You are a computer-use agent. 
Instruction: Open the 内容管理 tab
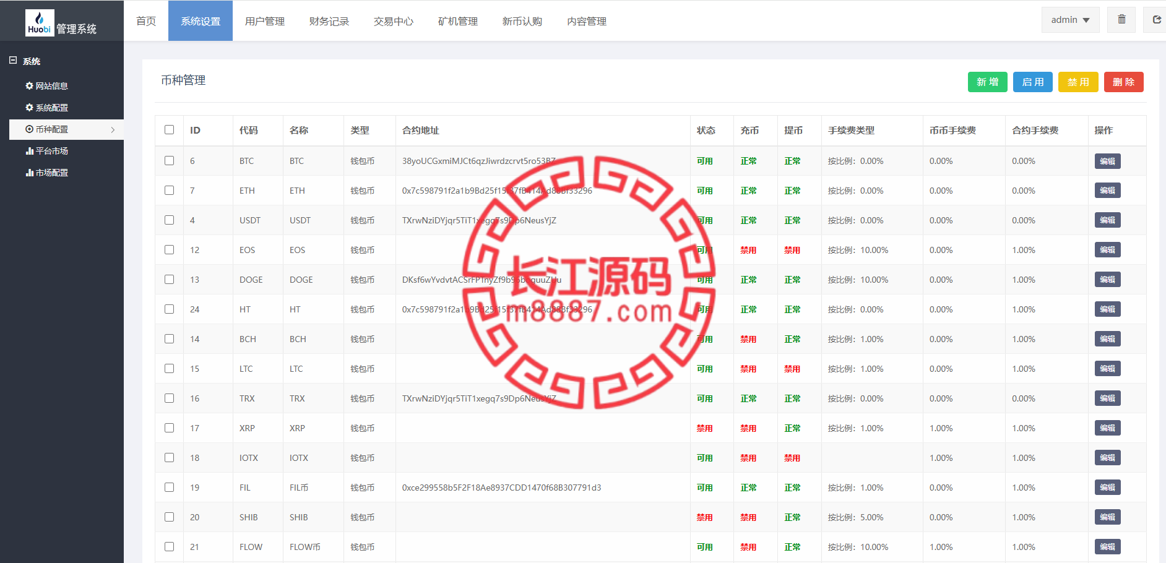coord(587,21)
